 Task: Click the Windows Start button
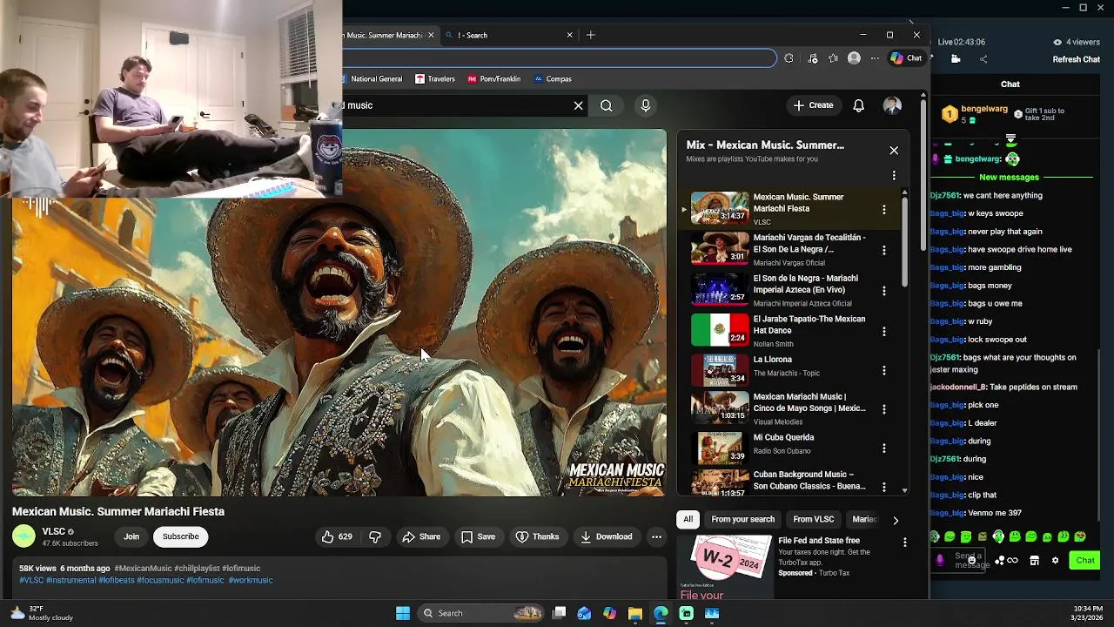403,613
